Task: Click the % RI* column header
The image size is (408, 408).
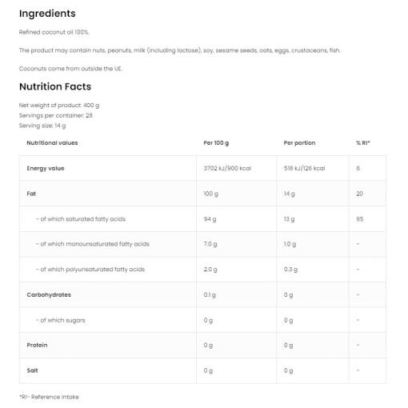Action: pos(363,143)
